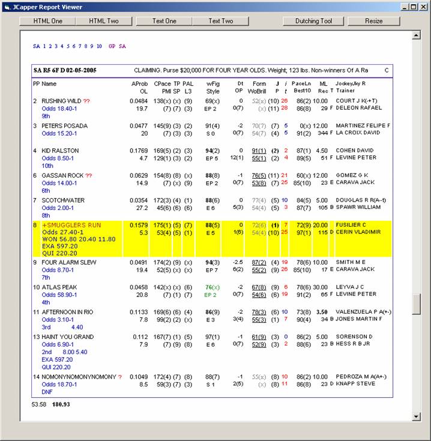This screenshot has height=441, width=431.
Task: Click the AProb column header
Action: [x=139, y=84]
